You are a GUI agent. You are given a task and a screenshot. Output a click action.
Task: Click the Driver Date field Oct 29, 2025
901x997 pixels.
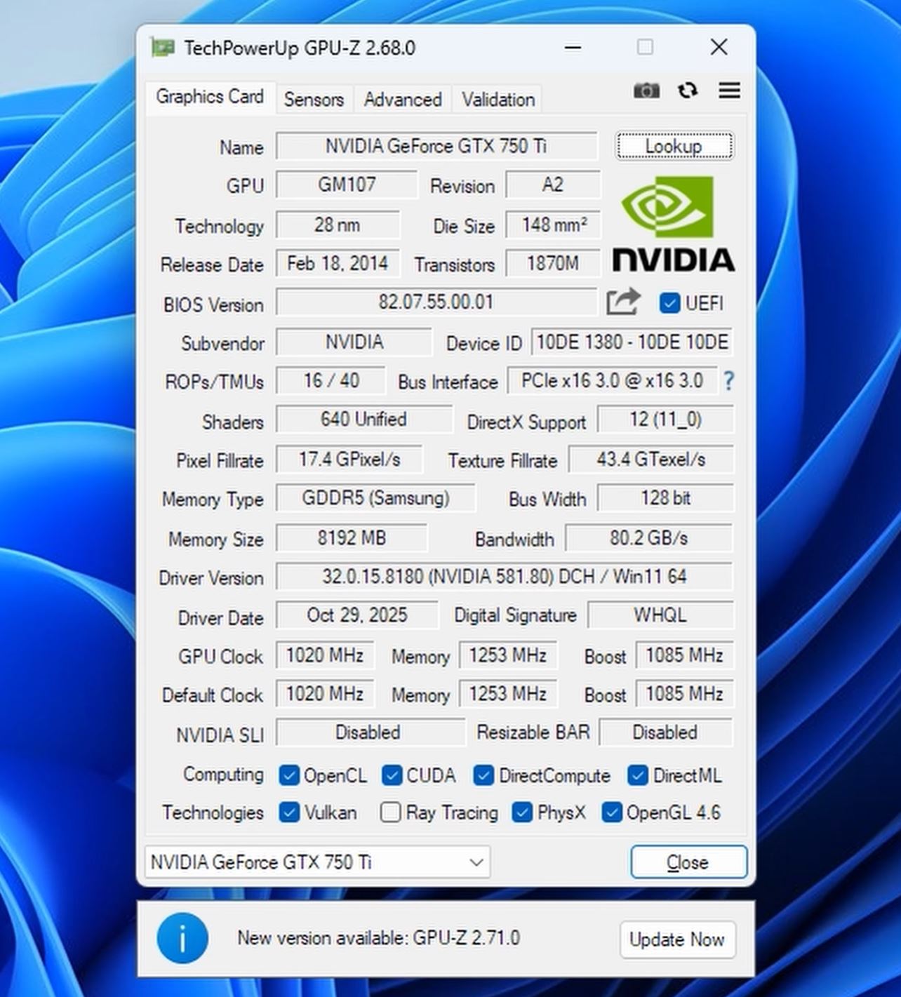coord(357,615)
